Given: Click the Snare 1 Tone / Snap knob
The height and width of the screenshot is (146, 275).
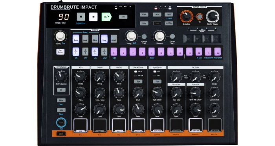Looking at the screenshot, I should (100, 93).
